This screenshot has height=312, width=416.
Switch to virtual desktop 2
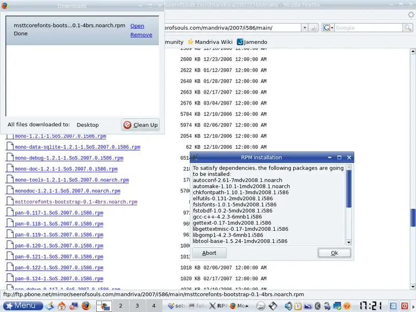(x=121, y=306)
